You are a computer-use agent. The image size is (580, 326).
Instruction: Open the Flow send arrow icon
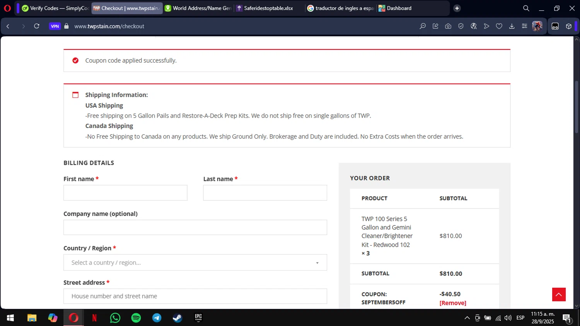coord(486,26)
